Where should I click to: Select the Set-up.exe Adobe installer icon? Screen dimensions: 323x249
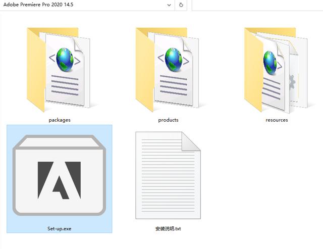[60, 175]
